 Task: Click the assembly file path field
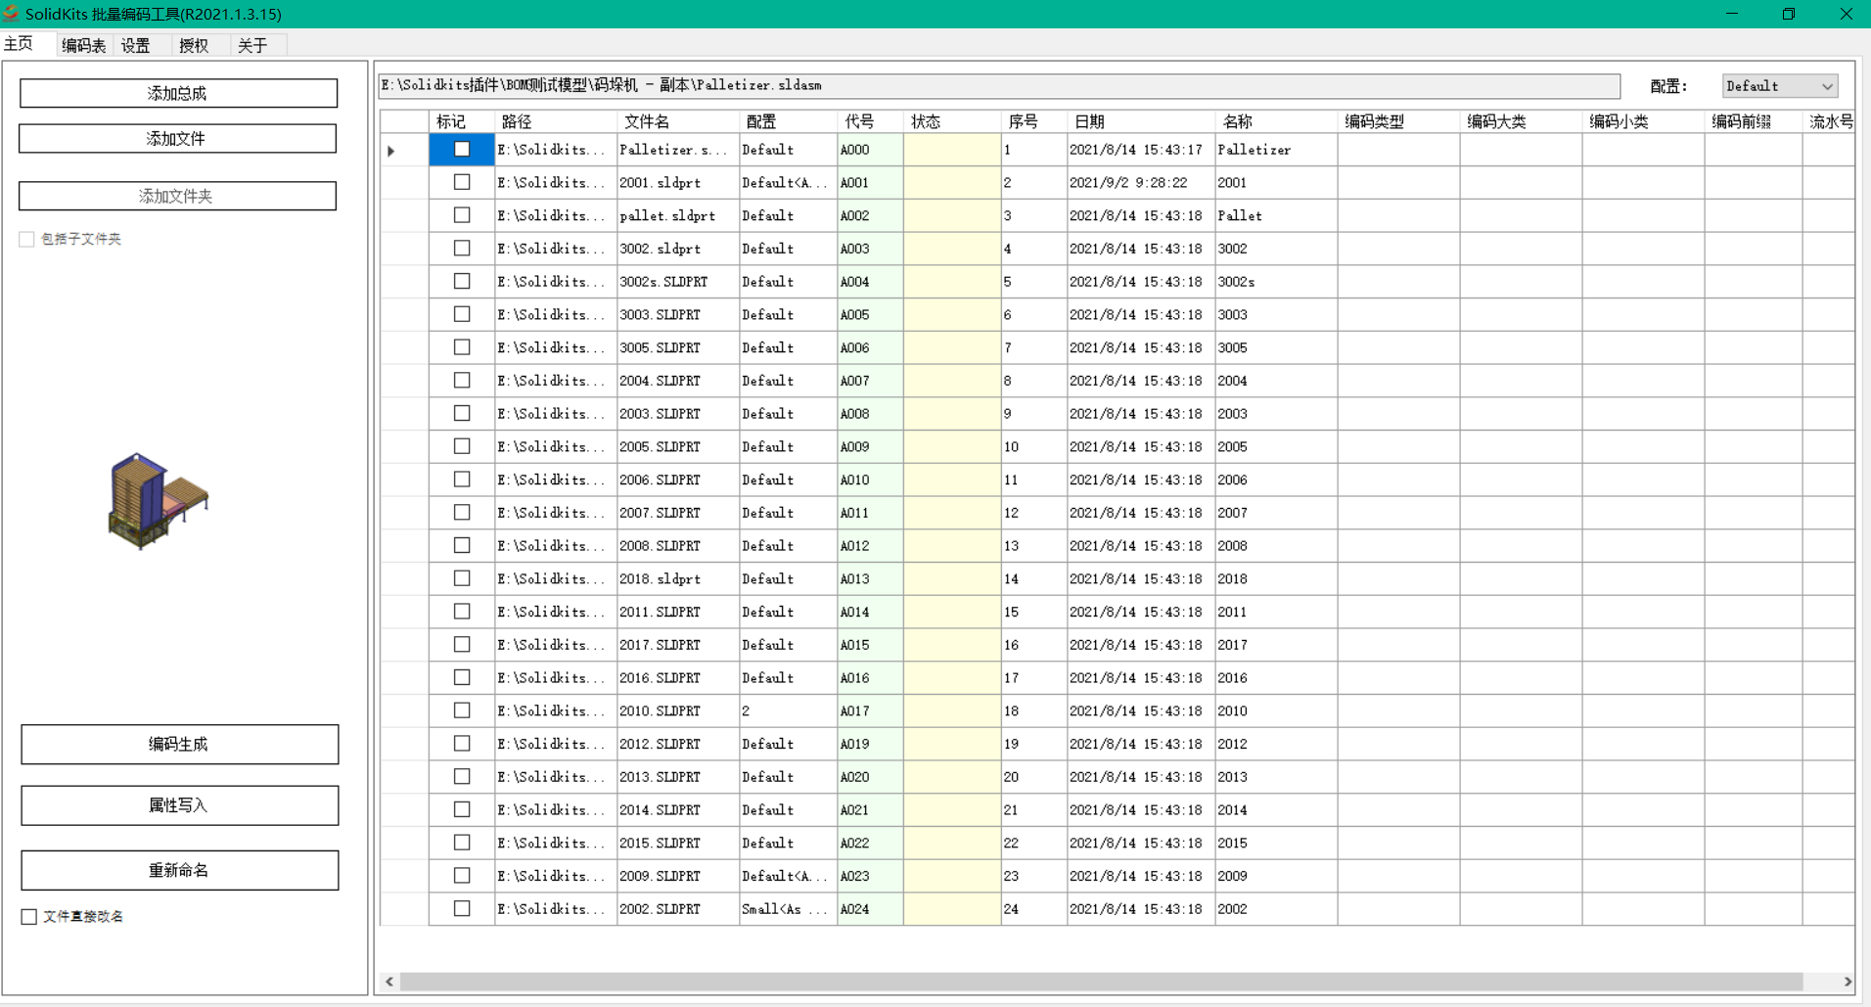point(998,86)
